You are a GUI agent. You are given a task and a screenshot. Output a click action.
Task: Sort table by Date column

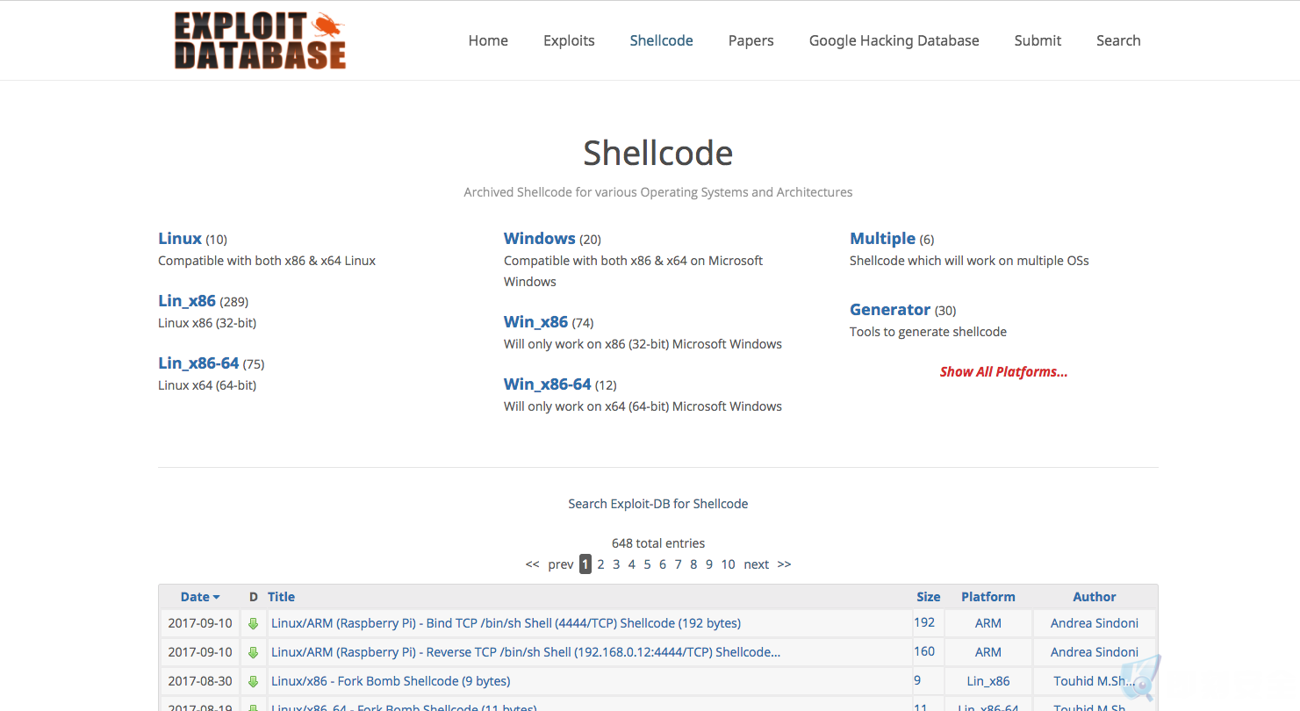click(x=200, y=597)
